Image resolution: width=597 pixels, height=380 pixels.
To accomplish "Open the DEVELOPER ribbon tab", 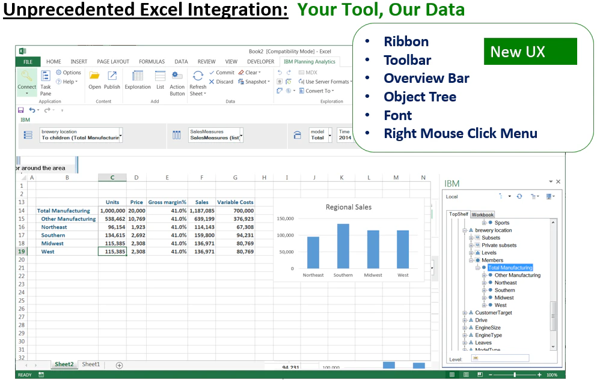I will (x=261, y=62).
